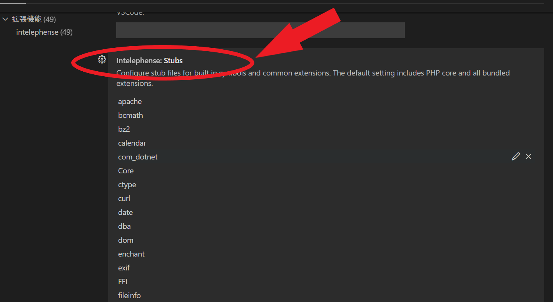
Task: Remove the com_dotnet stub entry
Action: [528, 156]
